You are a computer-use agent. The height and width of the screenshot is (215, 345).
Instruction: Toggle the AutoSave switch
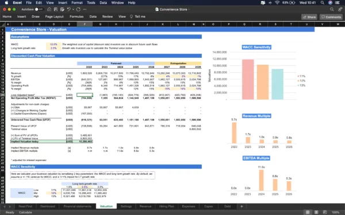pos(39,9)
